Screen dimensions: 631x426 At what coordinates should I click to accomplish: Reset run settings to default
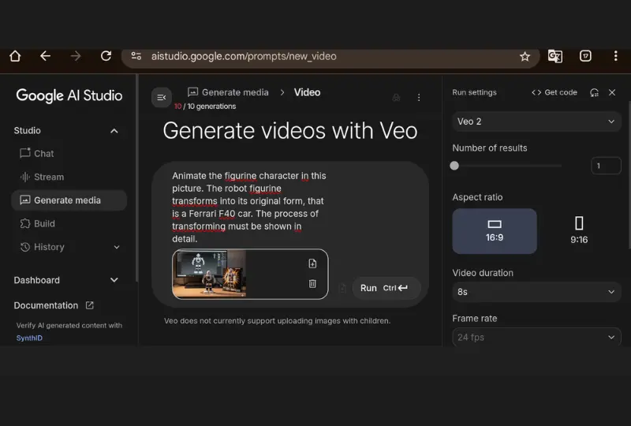(x=594, y=92)
